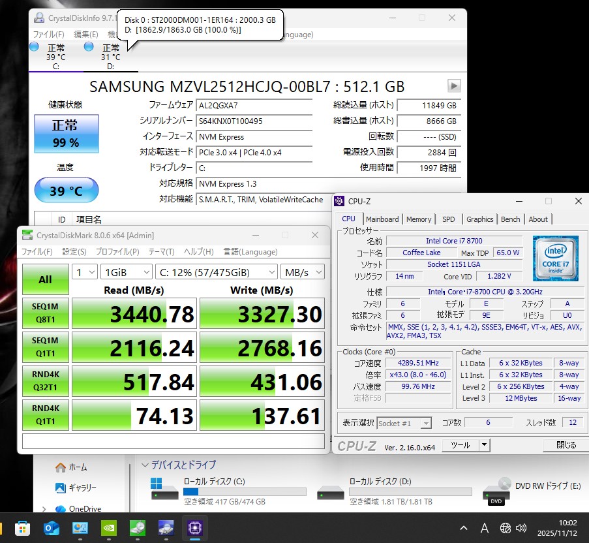Click the NVIDIA icon in the taskbar

tap(109, 527)
